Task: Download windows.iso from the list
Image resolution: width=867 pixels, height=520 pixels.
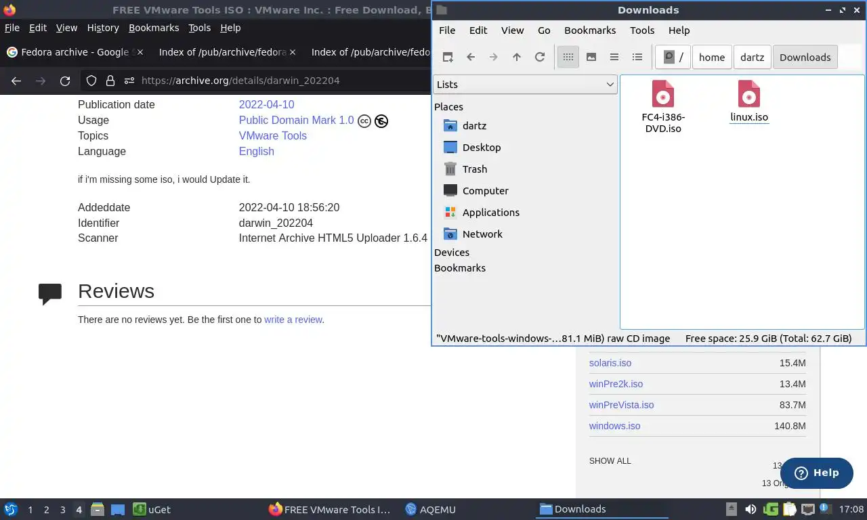Action: [x=614, y=426]
